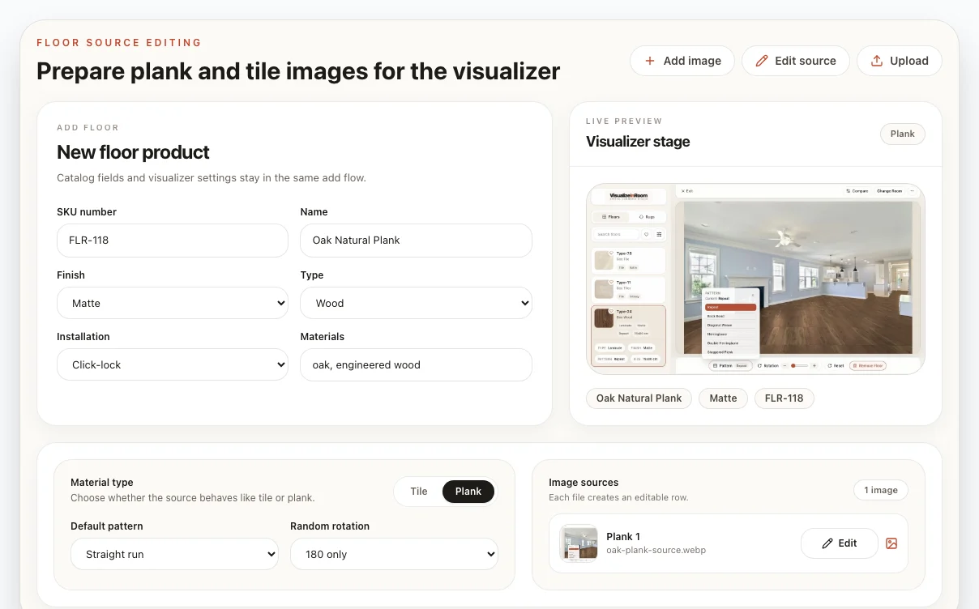This screenshot has width=979, height=609.
Task: Click the Matte chip below preview
Action: [x=723, y=398]
